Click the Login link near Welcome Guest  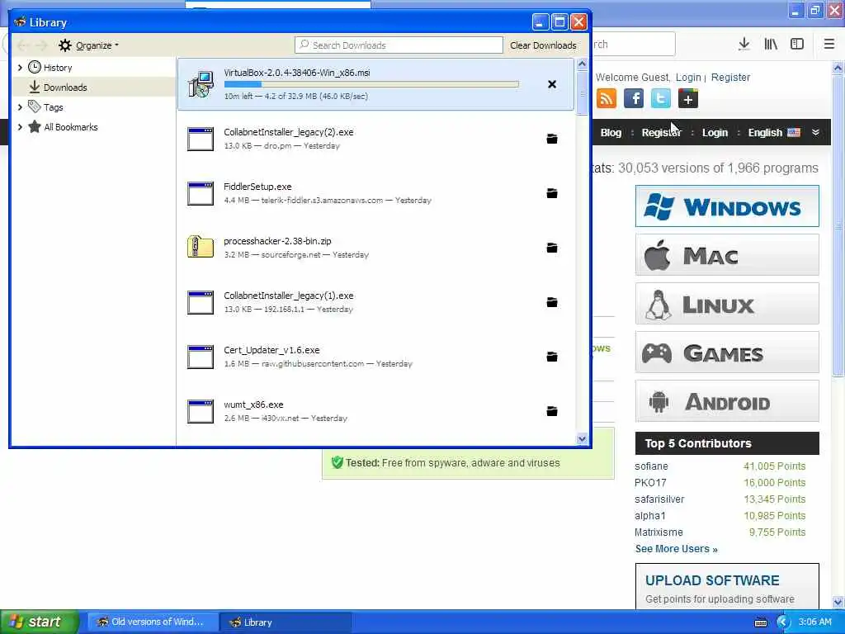pyautogui.click(x=688, y=77)
